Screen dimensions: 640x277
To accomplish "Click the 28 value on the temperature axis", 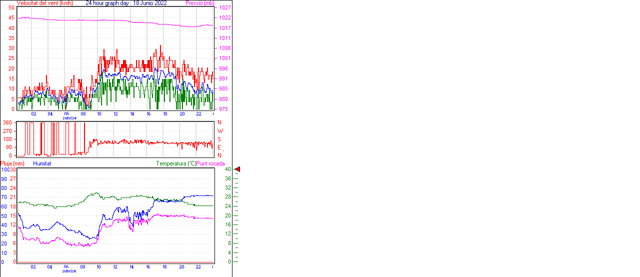I will (227, 197).
